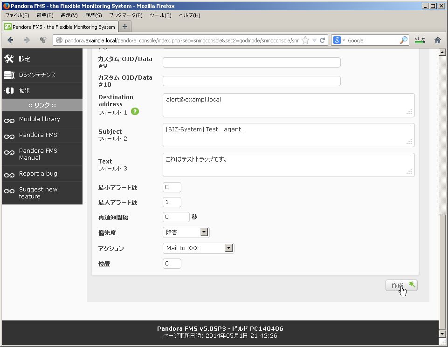
Task: Click the 作成 create button
Action: click(401, 286)
